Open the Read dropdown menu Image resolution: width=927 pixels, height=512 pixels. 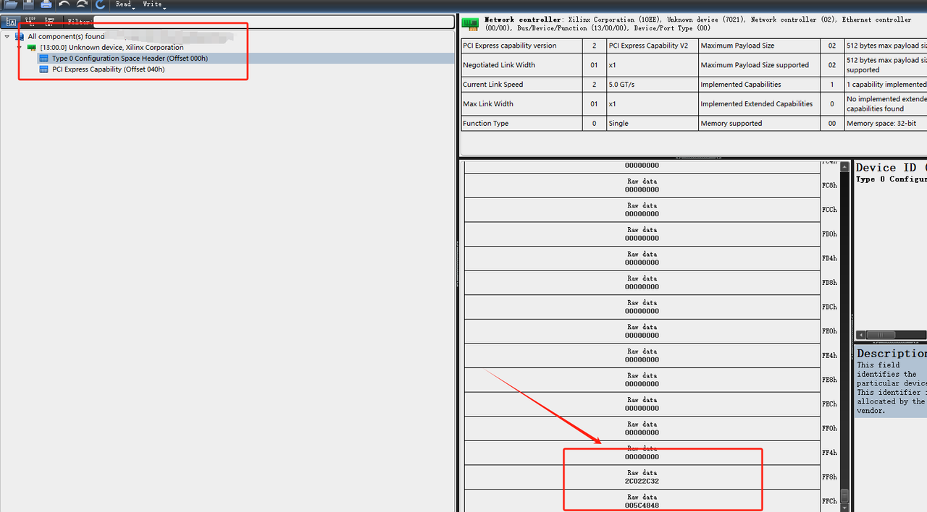125,4
